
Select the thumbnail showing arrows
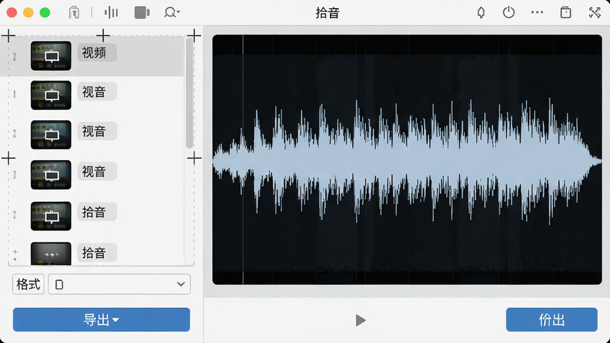coord(51,254)
